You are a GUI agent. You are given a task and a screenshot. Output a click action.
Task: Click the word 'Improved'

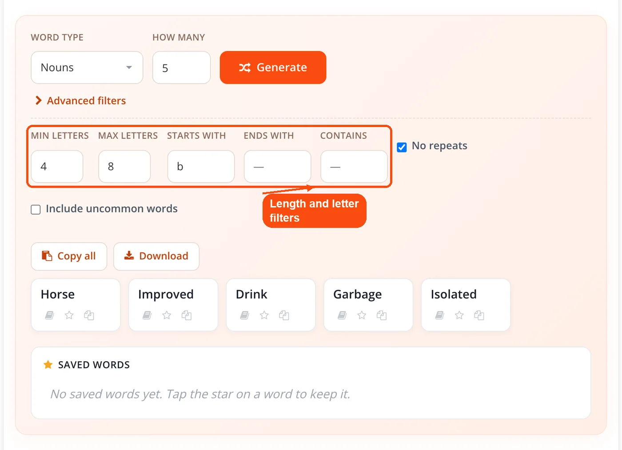coord(166,294)
